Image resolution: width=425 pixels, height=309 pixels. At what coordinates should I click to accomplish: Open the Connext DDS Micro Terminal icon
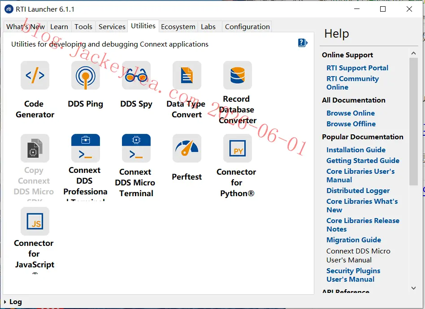(x=136, y=148)
